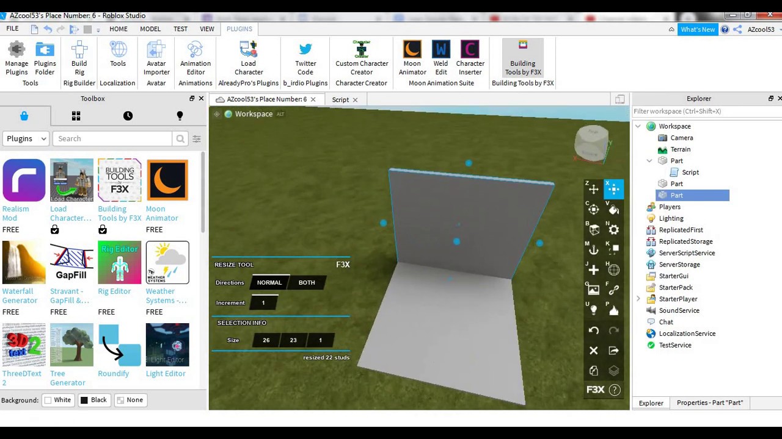Open the Plugins category dropdown in Toolbox
Screen dimensions: 782x439
tap(26, 138)
